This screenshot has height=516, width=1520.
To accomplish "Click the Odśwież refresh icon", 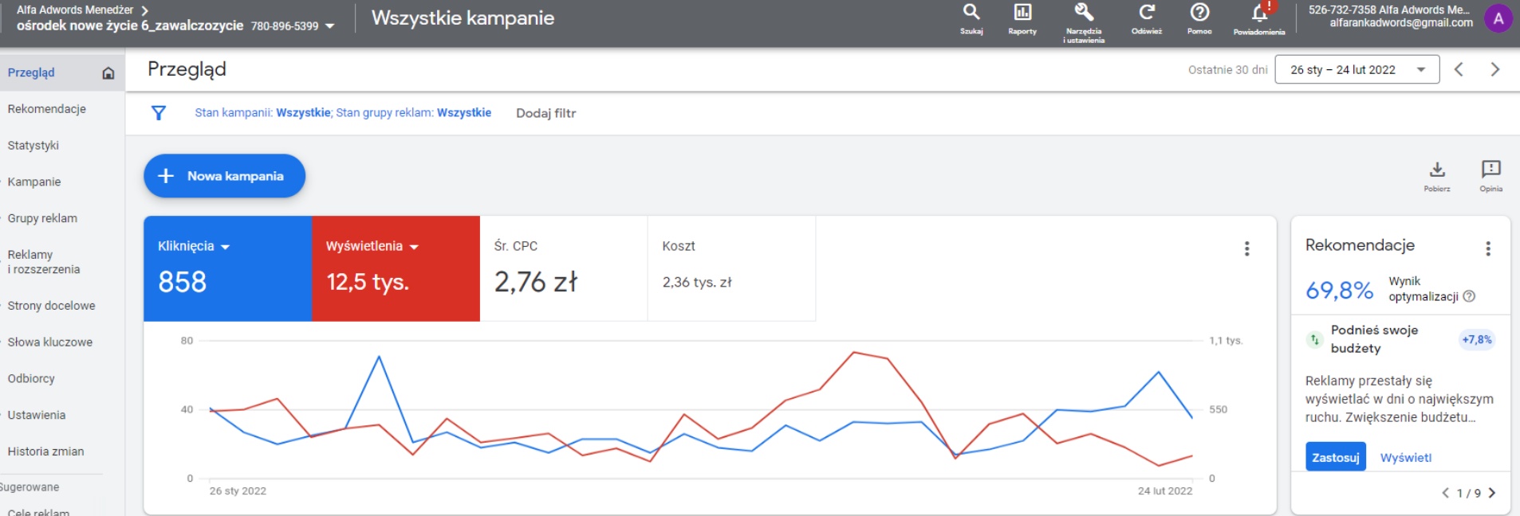I will pos(1146,13).
